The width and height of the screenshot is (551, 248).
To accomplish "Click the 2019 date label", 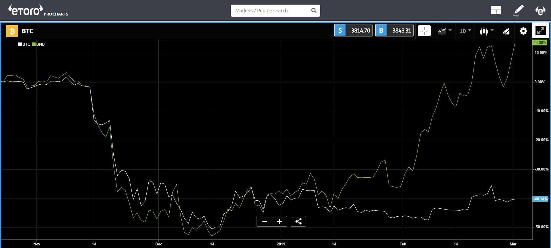I will click(281, 244).
